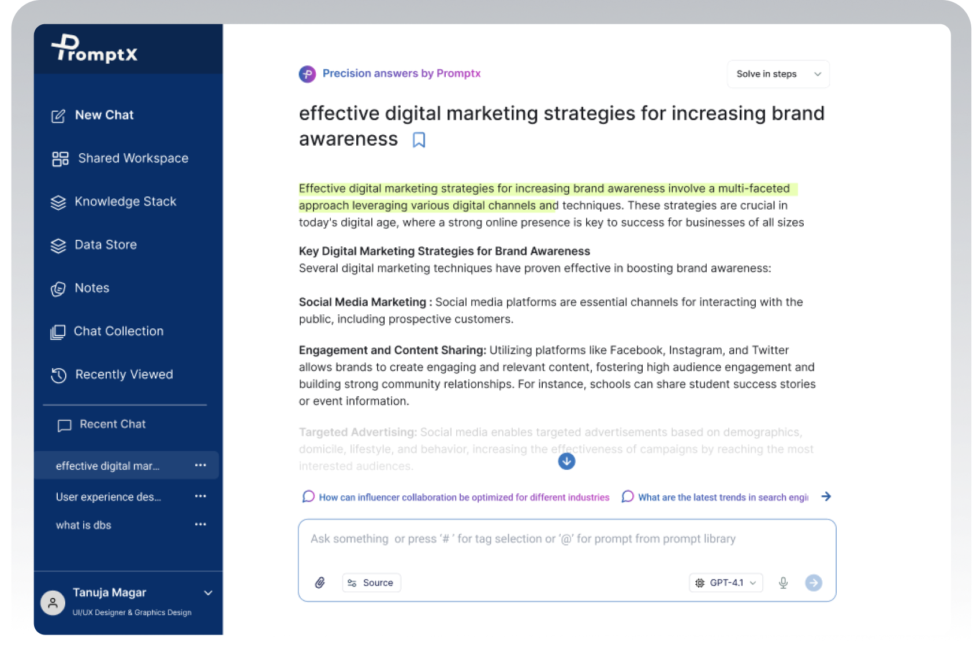The image size is (977, 653).
Task: Click Precision answers by Promptx link
Action: click(x=401, y=73)
